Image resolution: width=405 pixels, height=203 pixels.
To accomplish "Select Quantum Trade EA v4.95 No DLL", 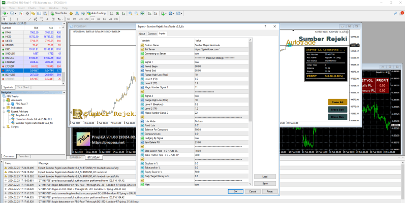I will (30, 119).
